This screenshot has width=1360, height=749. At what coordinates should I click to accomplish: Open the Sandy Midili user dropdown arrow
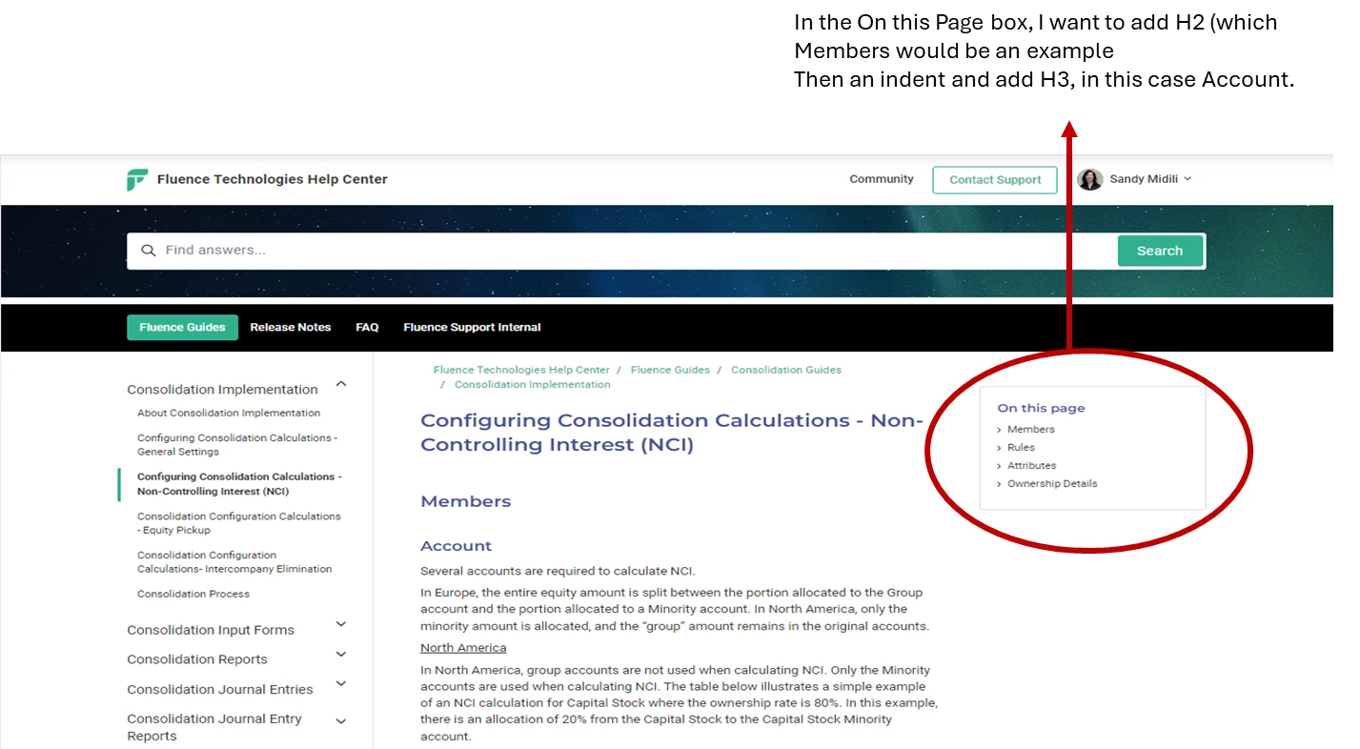(x=1187, y=179)
